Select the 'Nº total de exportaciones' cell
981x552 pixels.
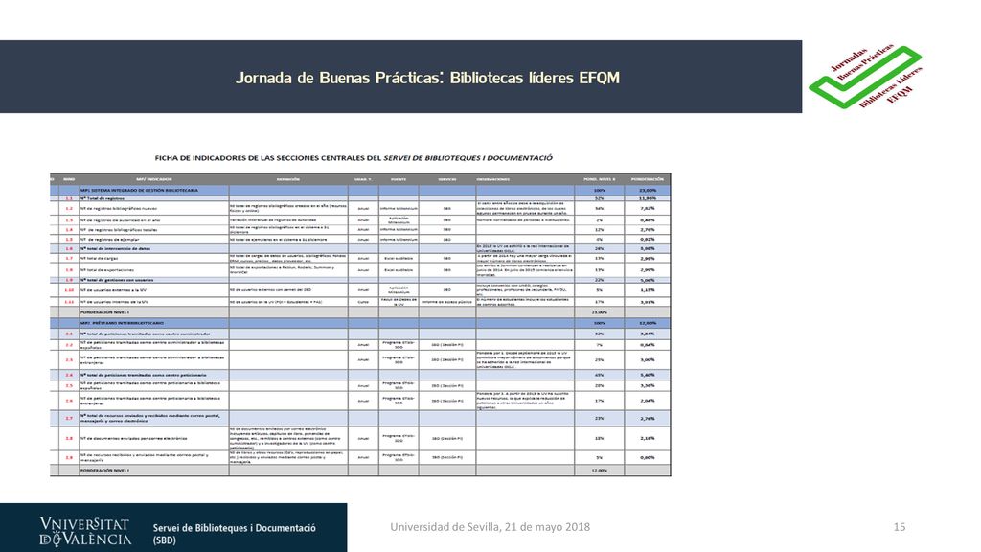tap(154, 269)
